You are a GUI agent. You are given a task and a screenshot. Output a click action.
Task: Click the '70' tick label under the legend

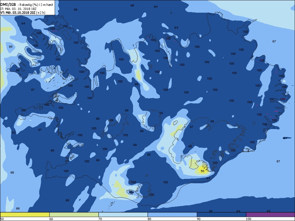pos(100,219)
